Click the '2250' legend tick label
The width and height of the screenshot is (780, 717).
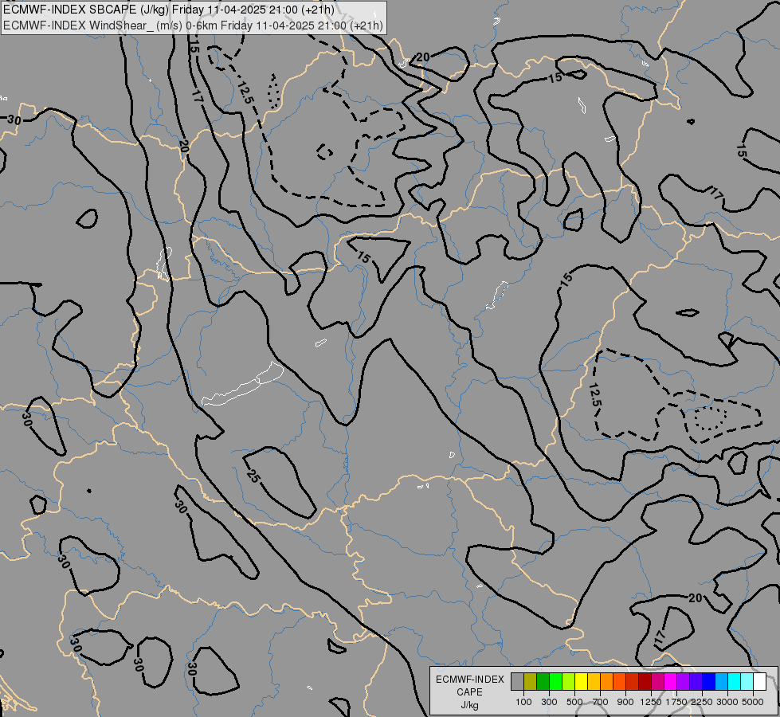pos(702,702)
